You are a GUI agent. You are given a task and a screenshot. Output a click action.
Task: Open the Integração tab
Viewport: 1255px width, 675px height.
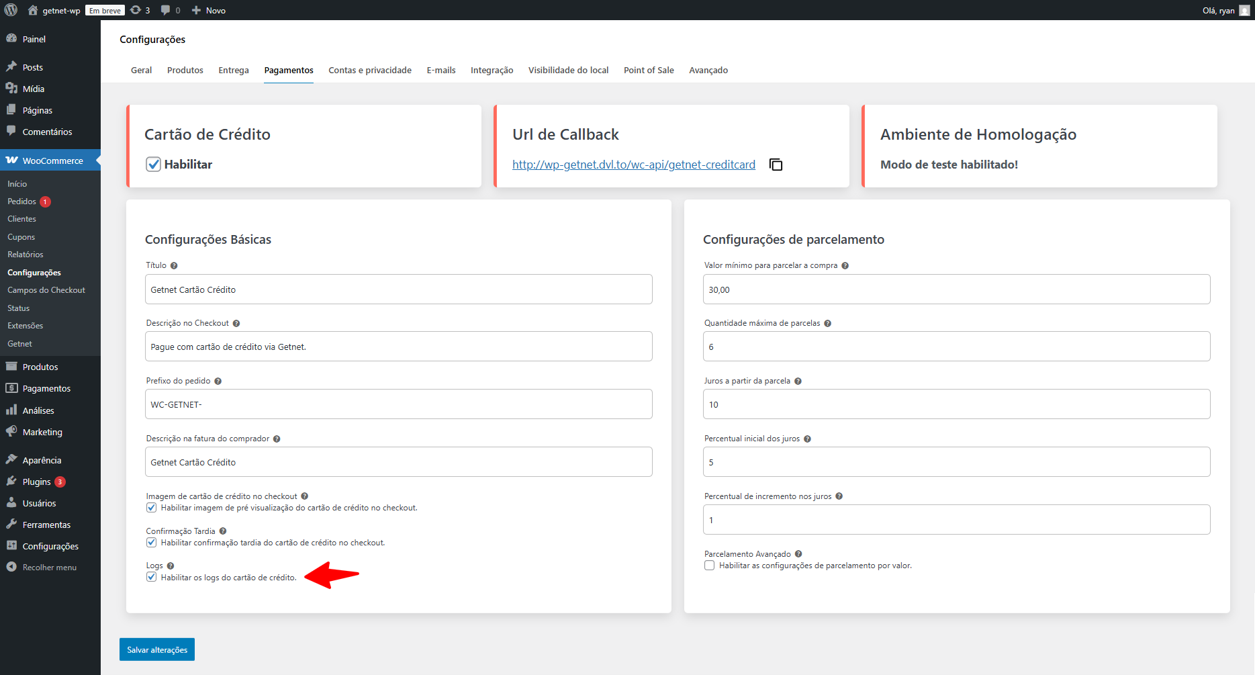pyautogui.click(x=492, y=70)
